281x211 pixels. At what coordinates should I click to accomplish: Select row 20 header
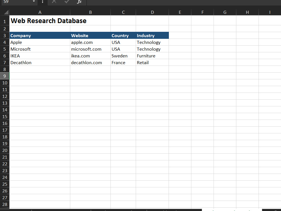(x=5, y=150)
